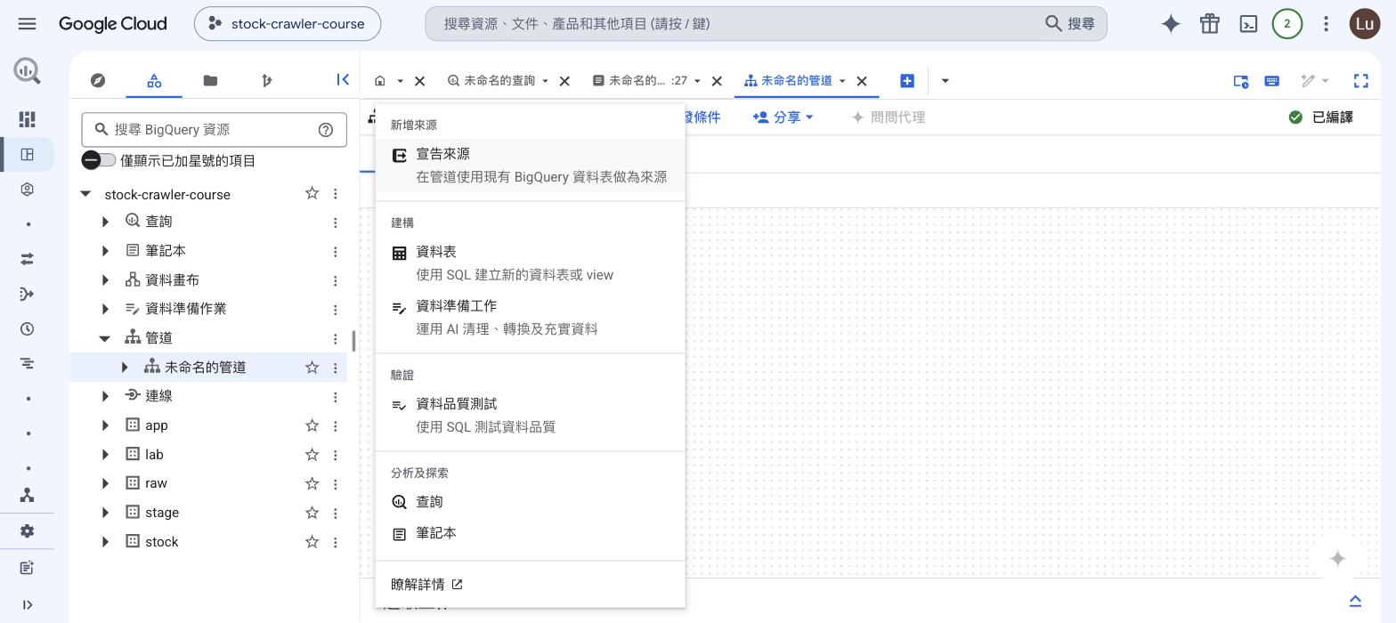Expand left rail with bottom arrow icon
This screenshot has width=1396, height=623.
(27, 605)
